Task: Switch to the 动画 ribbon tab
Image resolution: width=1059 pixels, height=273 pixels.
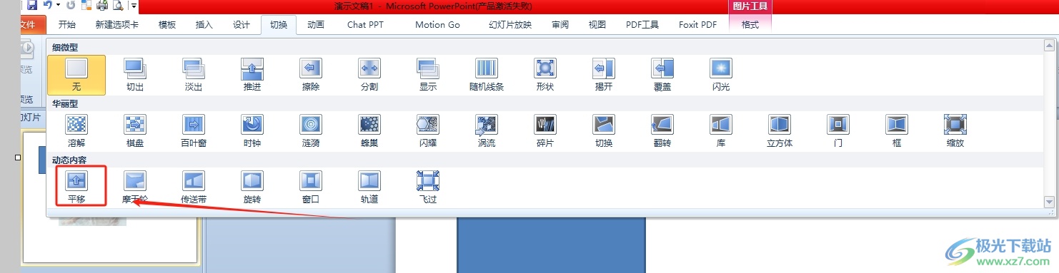Action: (316, 24)
